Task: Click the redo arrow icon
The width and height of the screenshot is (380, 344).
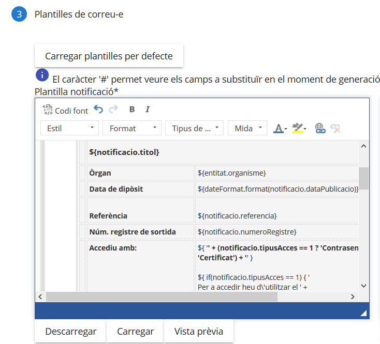Action: click(x=113, y=110)
